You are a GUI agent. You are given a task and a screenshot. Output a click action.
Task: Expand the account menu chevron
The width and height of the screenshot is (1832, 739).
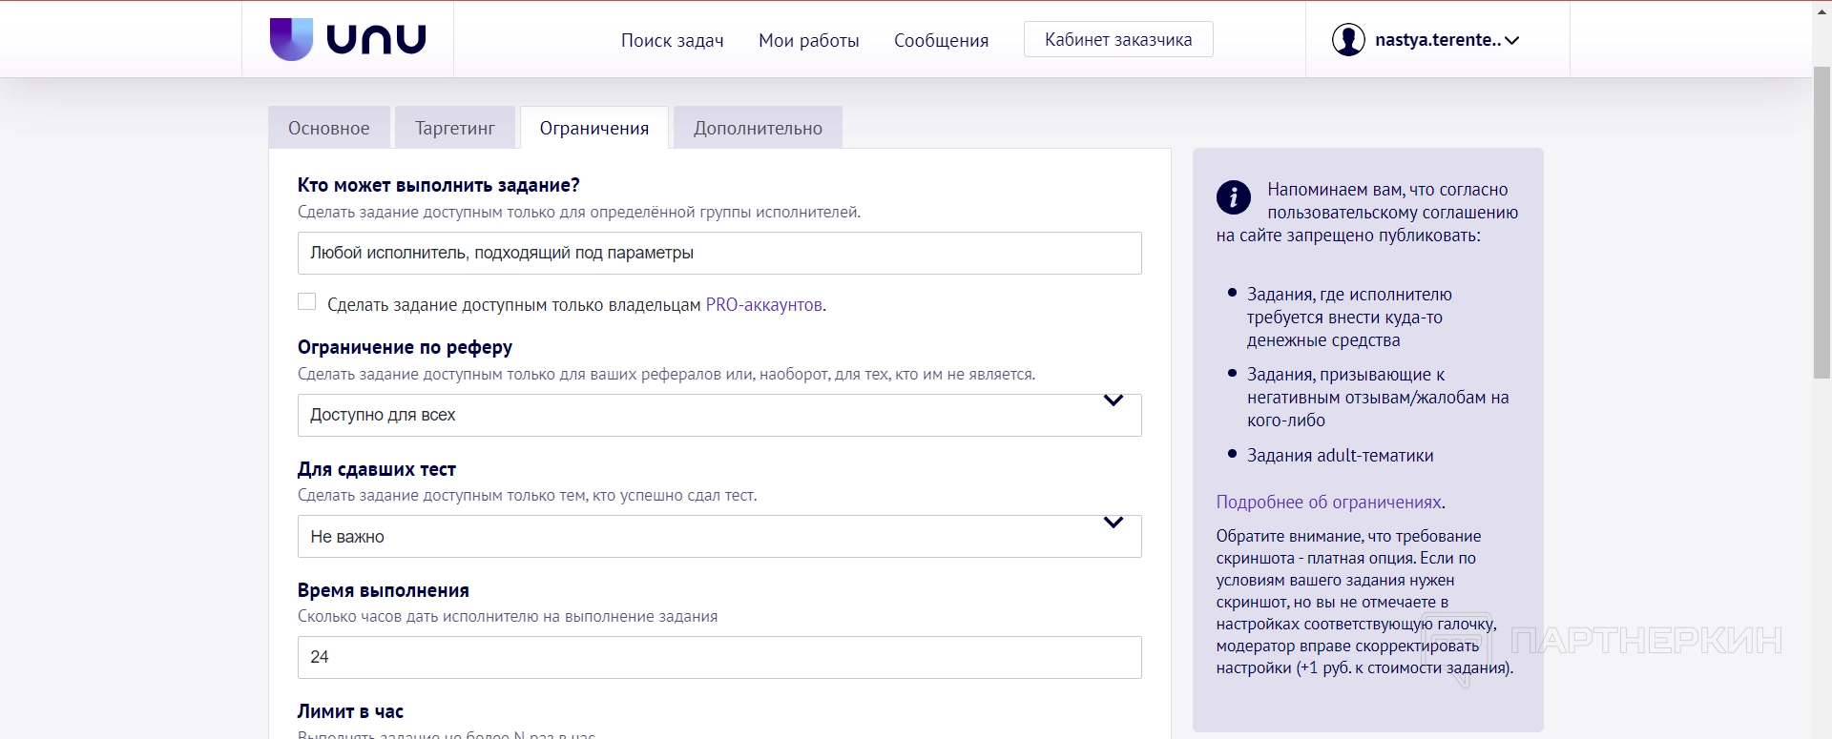click(1511, 40)
